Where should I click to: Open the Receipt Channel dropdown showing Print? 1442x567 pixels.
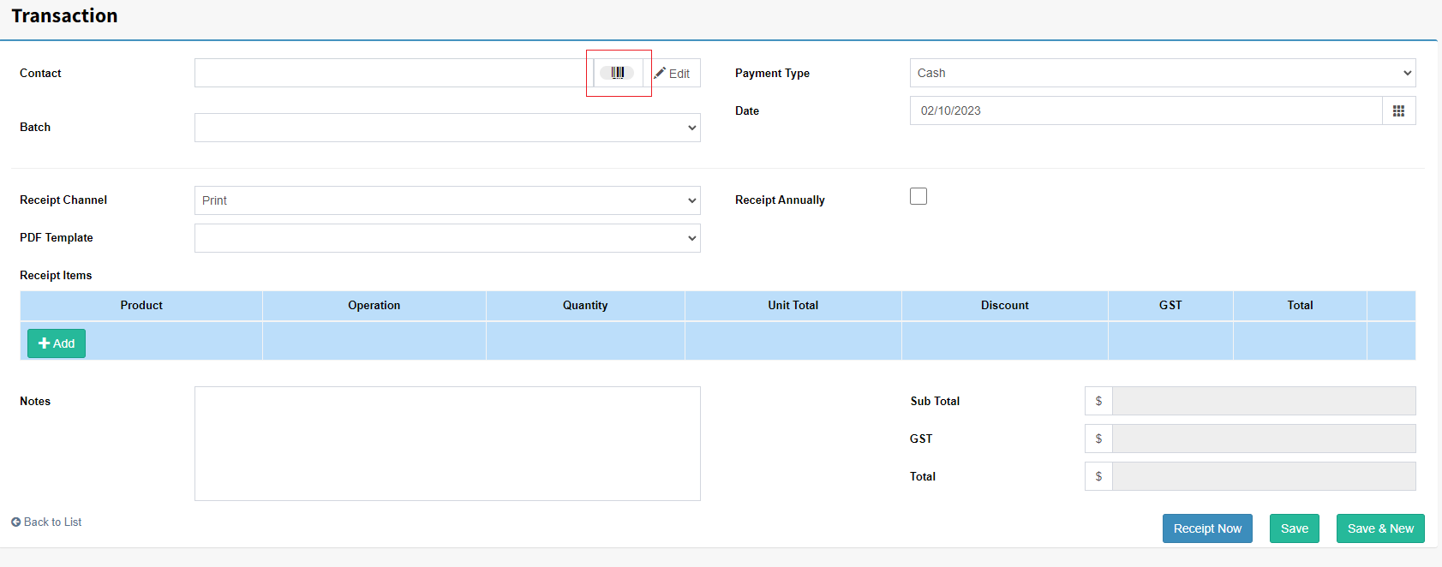click(447, 200)
